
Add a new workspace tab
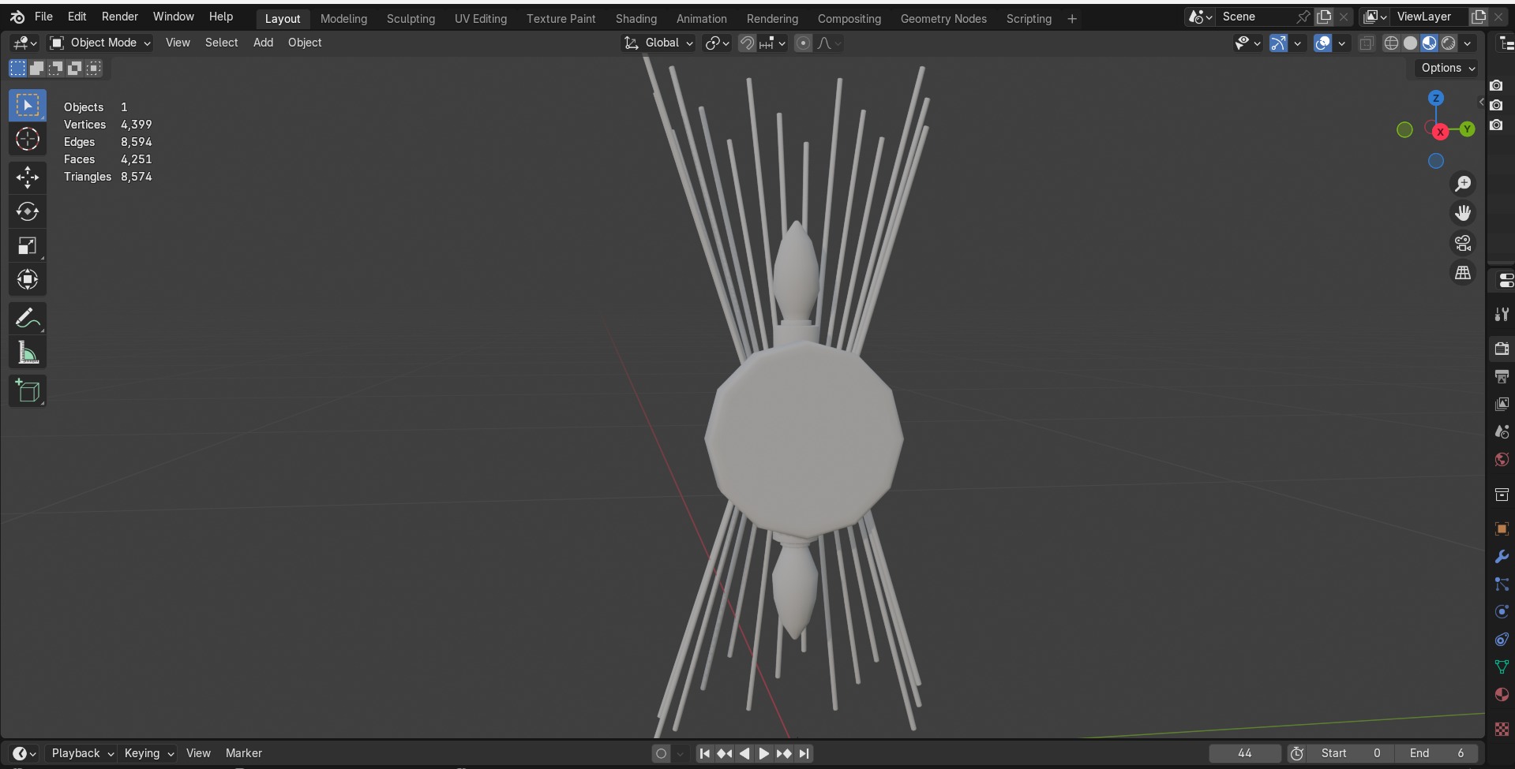pos(1071,18)
